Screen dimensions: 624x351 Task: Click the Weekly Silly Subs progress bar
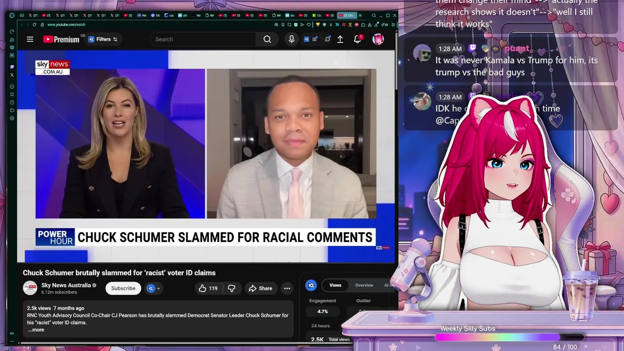[509, 337]
